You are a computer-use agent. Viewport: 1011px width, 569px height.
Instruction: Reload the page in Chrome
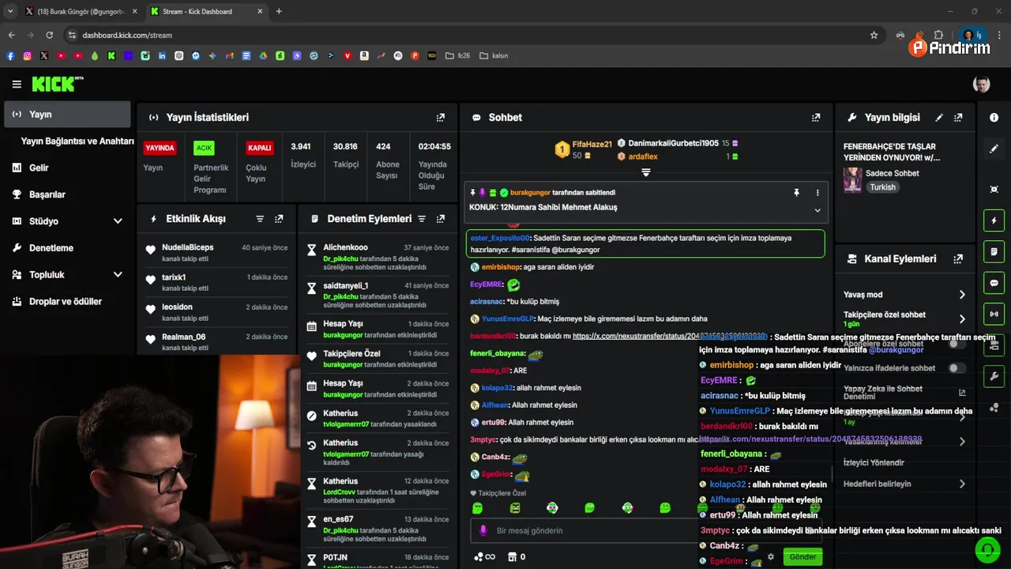coord(49,35)
